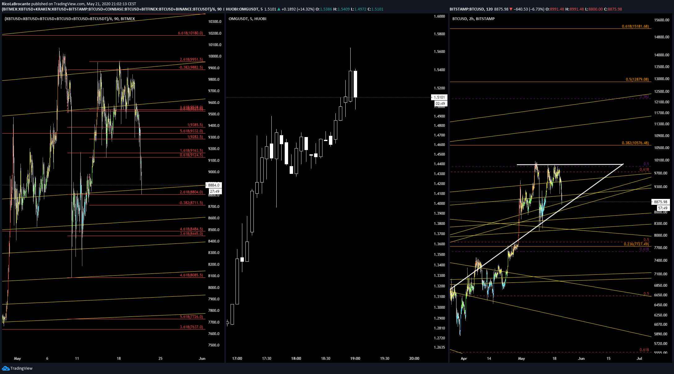
Task: Click the 7500.0 price scale value
Action: 214,345
